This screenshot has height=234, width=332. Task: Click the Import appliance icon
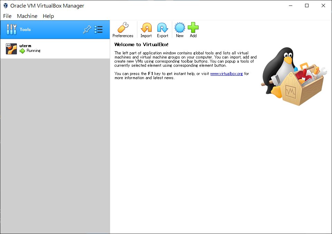(146, 30)
